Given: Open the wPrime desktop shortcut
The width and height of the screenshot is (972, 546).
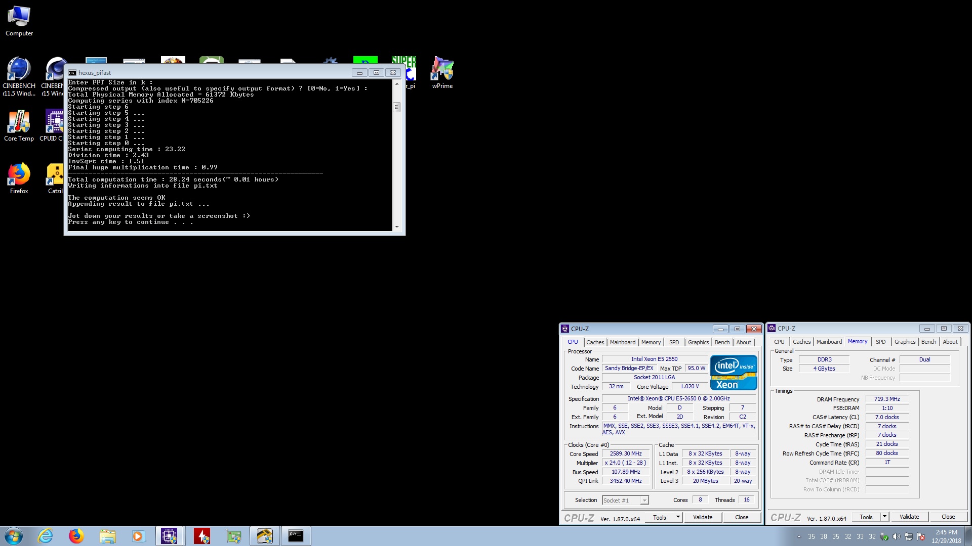Looking at the screenshot, I should 442,73.
